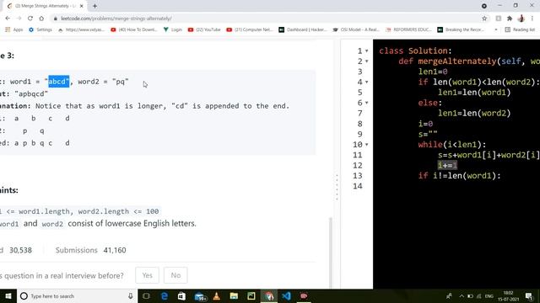Open the Login bookmark
Screen dimensions: 540x303
click(173, 30)
